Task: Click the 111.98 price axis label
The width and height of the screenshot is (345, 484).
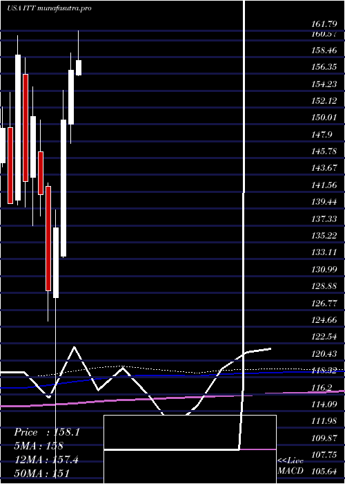Action: pyautogui.click(x=323, y=422)
